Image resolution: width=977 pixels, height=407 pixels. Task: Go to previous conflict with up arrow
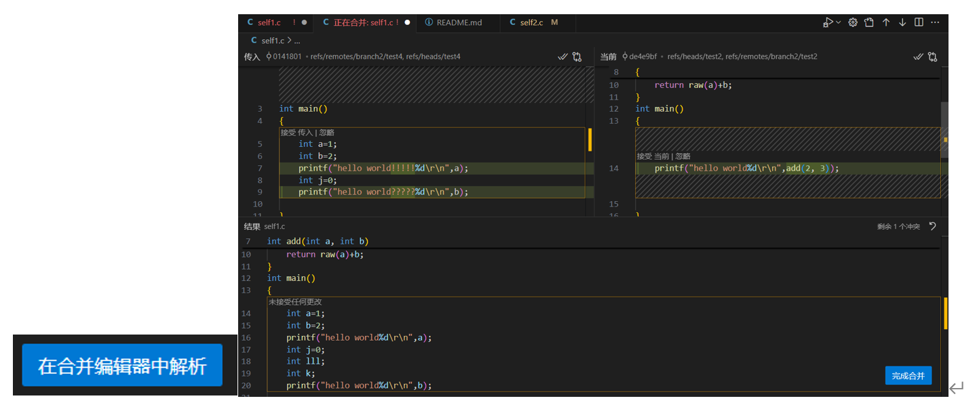coord(885,22)
